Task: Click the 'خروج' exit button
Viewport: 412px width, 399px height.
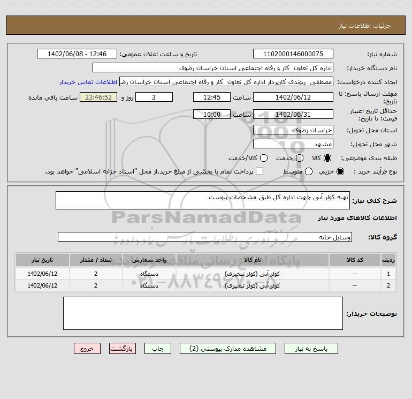Action: pos(87,349)
